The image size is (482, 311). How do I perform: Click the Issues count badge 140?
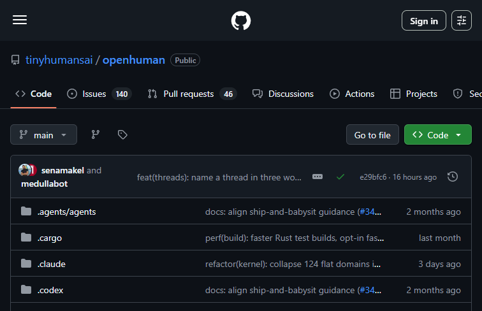pyautogui.click(x=122, y=94)
